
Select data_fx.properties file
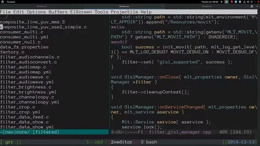(24, 47)
